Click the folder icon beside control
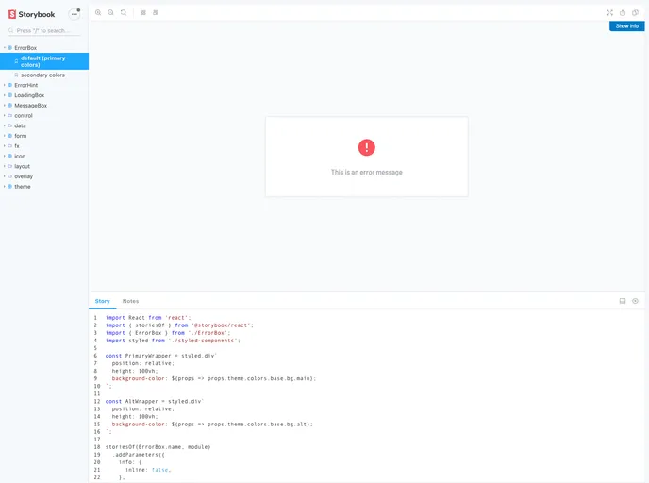 pos(10,116)
